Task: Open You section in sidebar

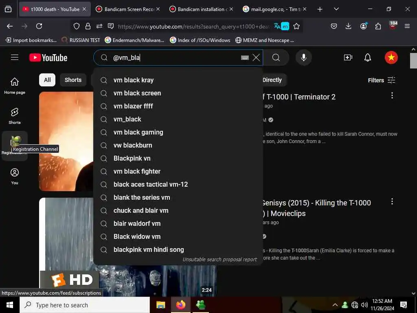Action: tap(15, 176)
